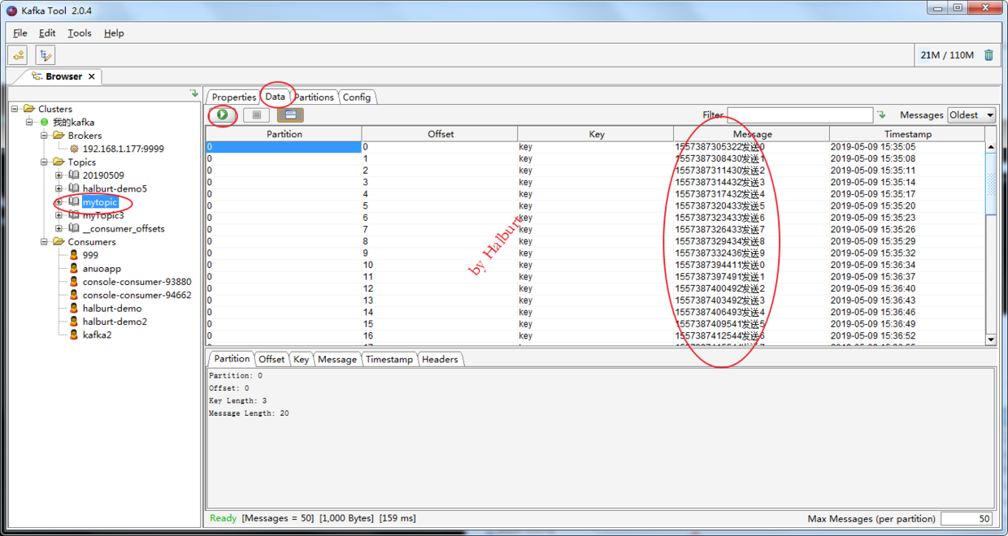
Task: Open the Headers detail tab
Action: click(440, 359)
